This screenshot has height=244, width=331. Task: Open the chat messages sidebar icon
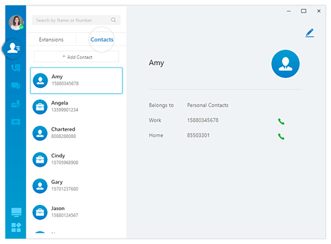tap(16, 85)
